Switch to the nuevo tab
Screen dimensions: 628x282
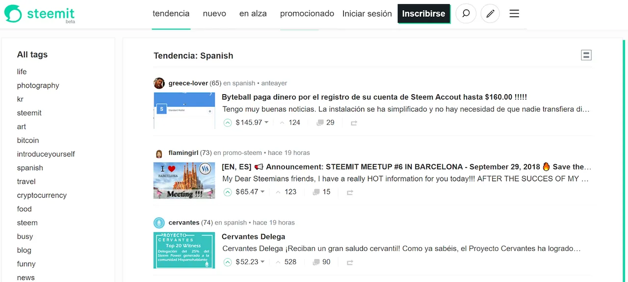pos(214,14)
